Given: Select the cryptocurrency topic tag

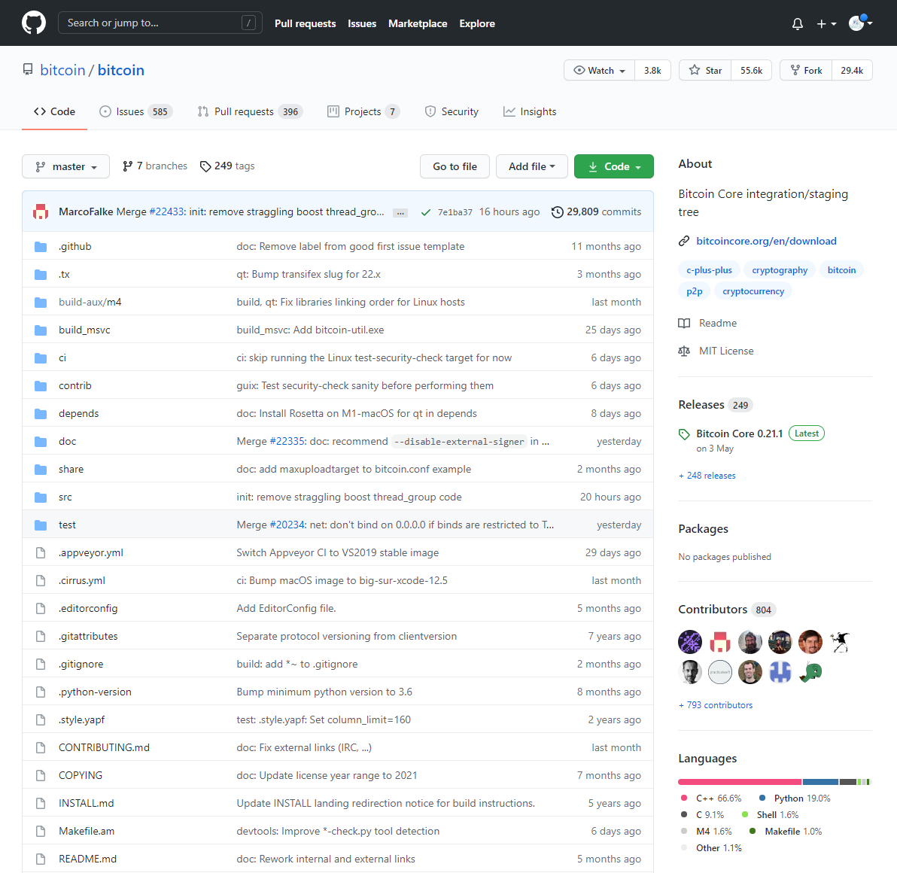Looking at the screenshot, I should point(753,291).
